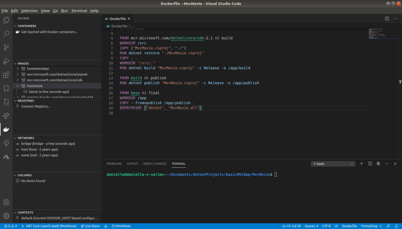402x229 pixels.
Task: Open the Selection menu
Action: coord(29,10)
